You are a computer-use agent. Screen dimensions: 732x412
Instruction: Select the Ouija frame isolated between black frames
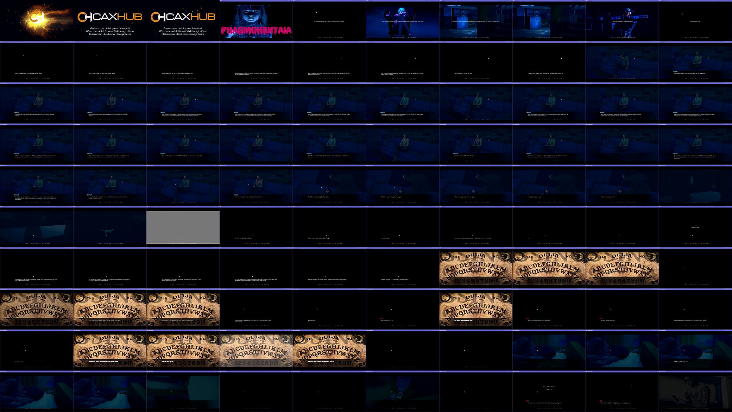coord(476,309)
